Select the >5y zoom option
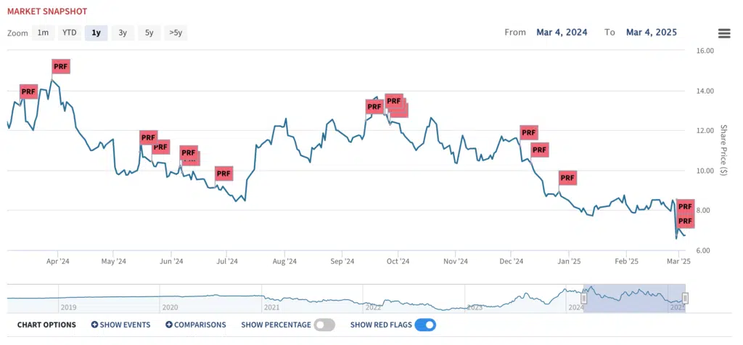Viewport: 743px width, 345px height. (176, 33)
